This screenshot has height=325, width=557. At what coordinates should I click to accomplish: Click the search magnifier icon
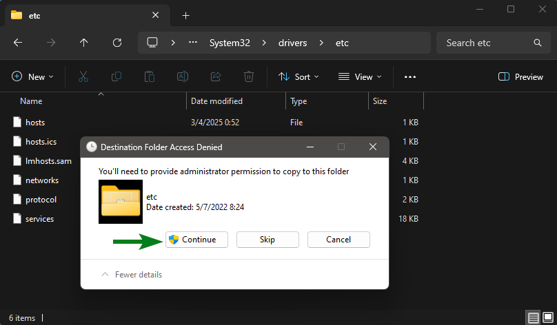(538, 43)
